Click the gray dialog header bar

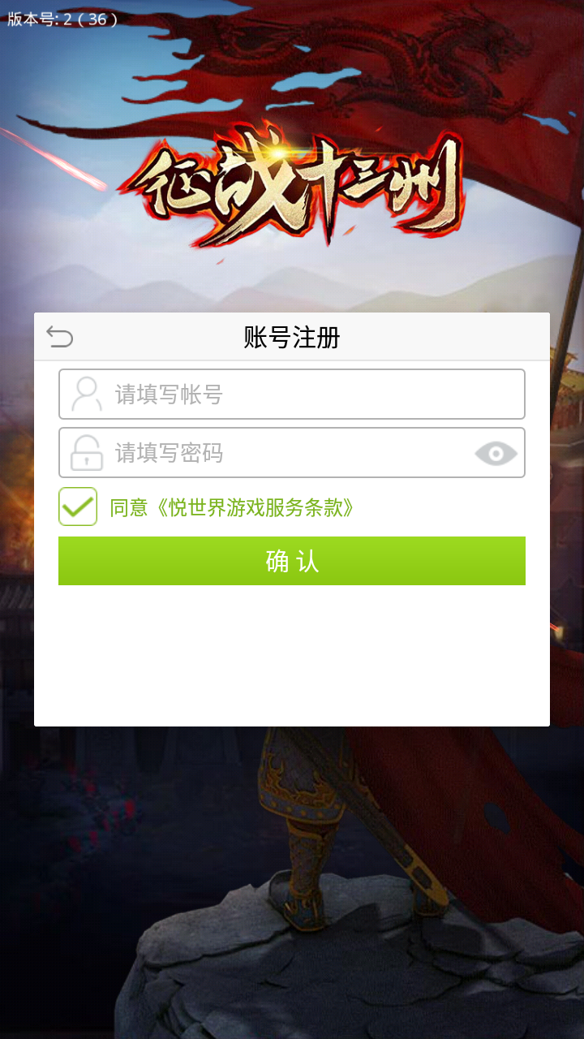292,337
